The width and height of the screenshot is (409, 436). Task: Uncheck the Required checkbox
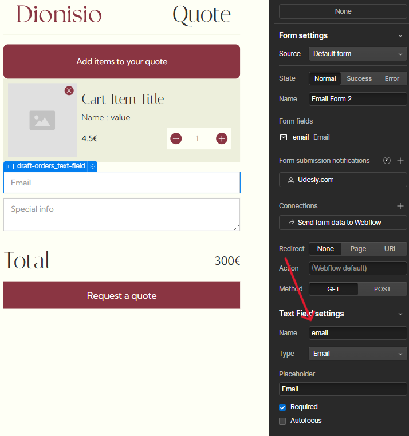click(282, 407)
